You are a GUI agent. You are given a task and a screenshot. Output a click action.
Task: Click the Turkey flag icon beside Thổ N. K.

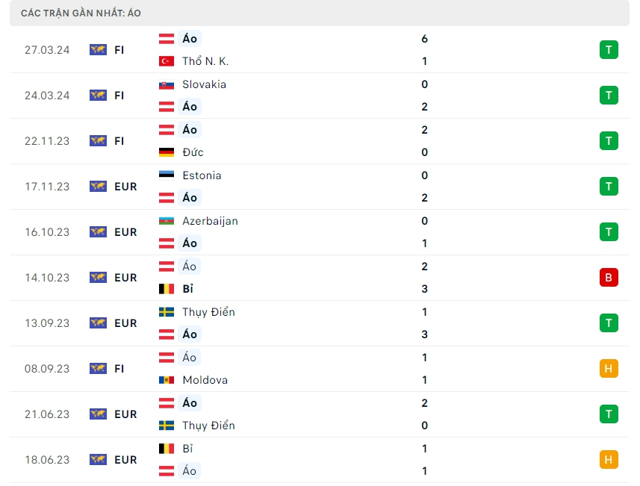[x=167, y=61]
